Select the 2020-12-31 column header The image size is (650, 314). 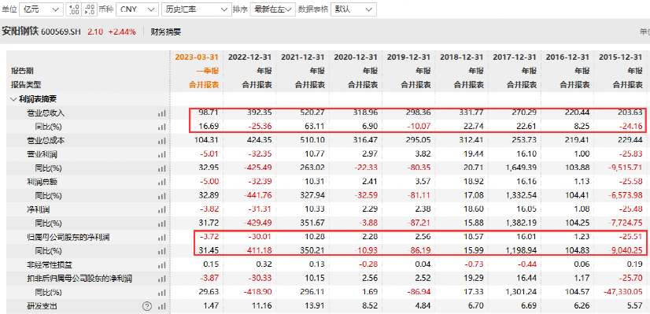[x=356, y=57]
